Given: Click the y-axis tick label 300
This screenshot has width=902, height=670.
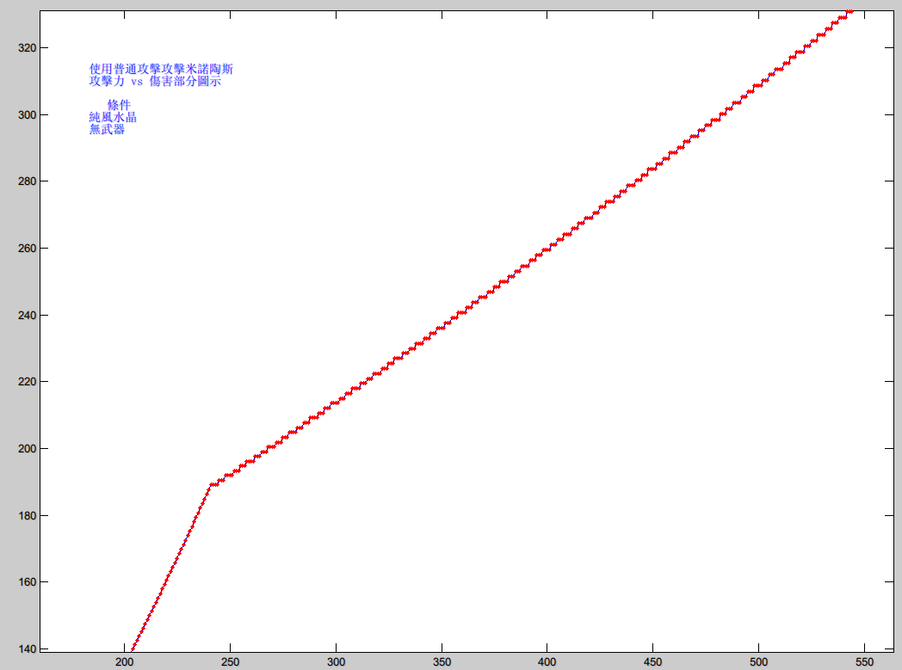Looking at the screenshot, I should tap(27, 114).
